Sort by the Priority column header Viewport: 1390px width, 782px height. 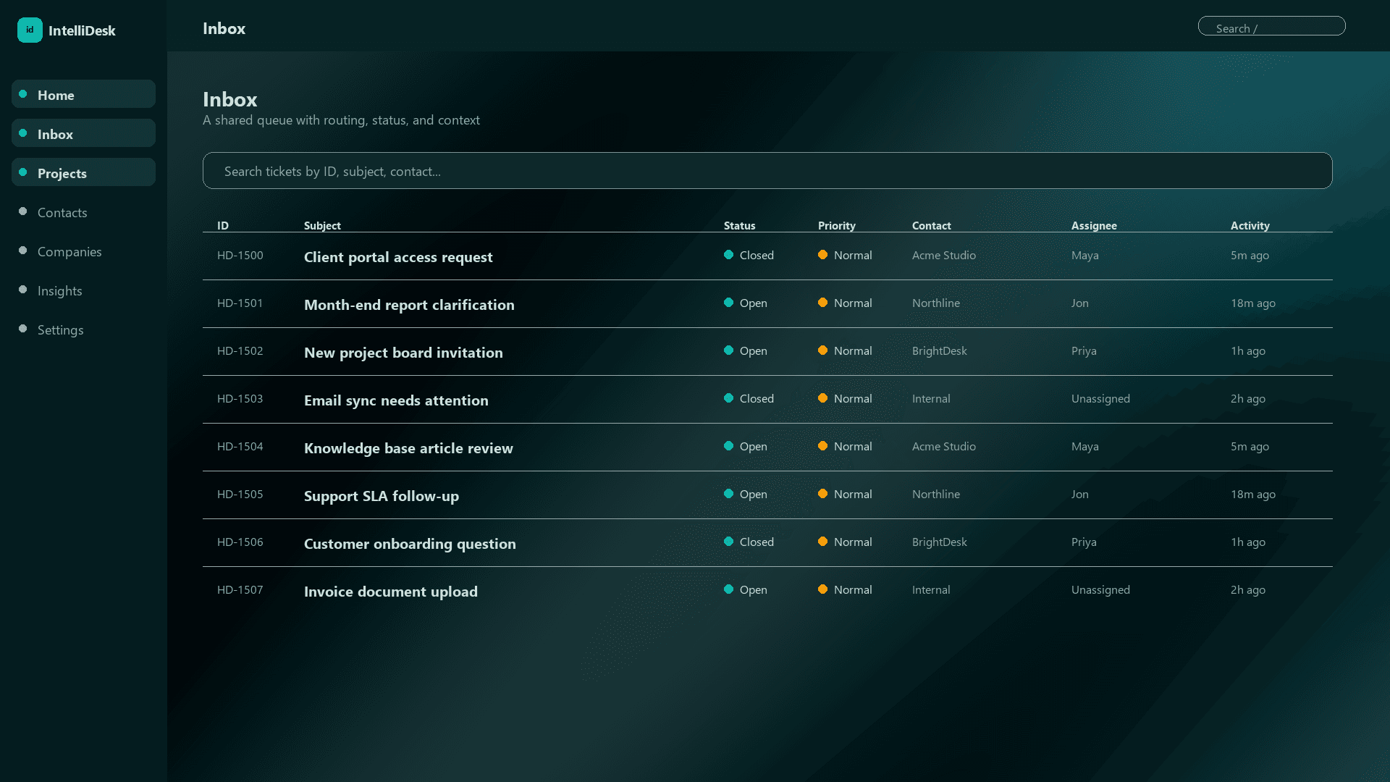click(x=836, y=225)
